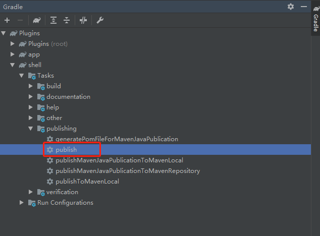320x236 pixels.
Task: Select the verification group label
Action: point(62,192)
